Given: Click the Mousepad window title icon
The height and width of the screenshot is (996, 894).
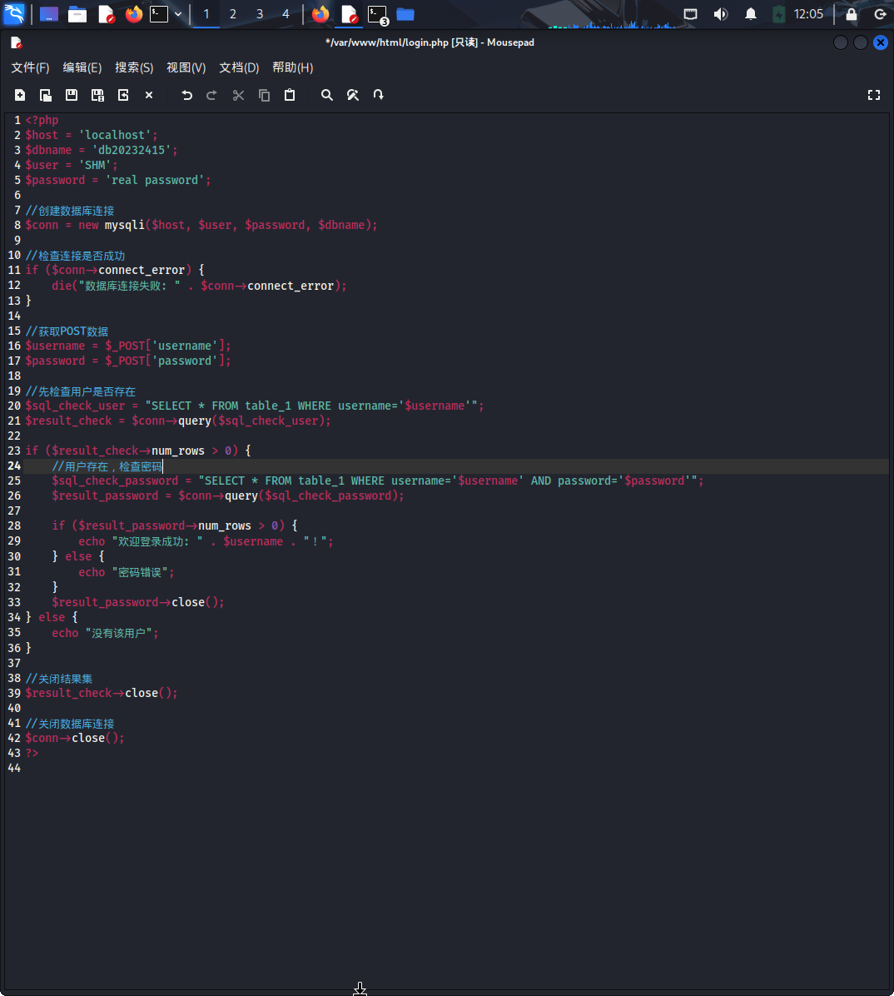Looking at the screenshot, I should [x=17, y=42].
